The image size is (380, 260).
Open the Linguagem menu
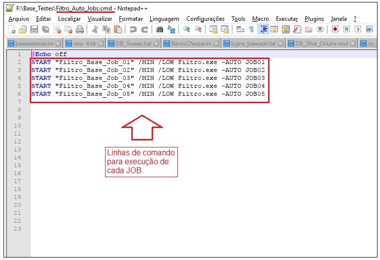pos(164,19)
